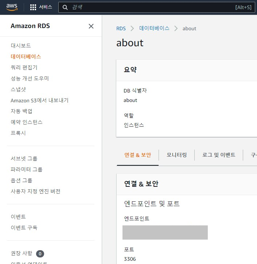Screen dimensions: 257x264
Task: Open 프록시 in sidebar
Action: click(18, 133)
